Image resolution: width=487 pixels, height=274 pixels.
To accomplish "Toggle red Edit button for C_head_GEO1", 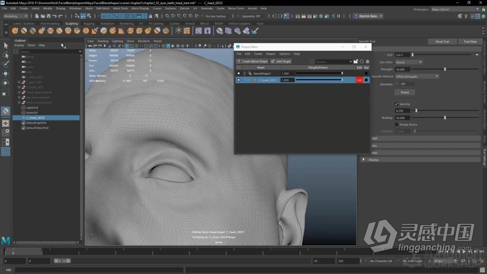I will click(x=359, y=80).
